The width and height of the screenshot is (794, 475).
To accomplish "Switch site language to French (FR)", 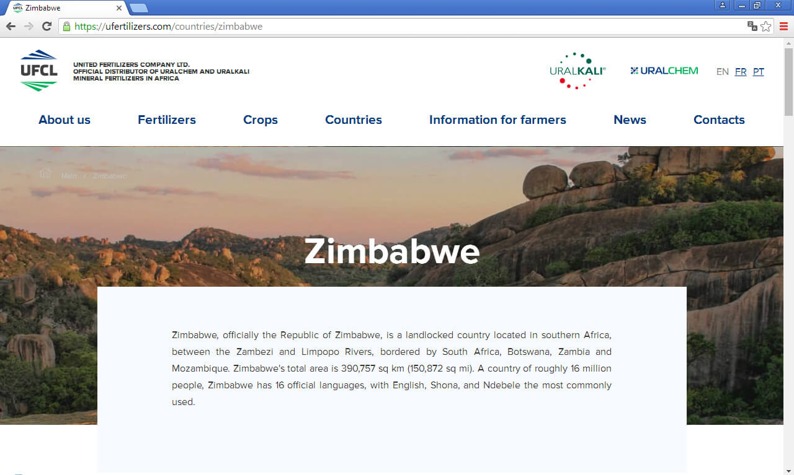I will [x=740, y=72].
